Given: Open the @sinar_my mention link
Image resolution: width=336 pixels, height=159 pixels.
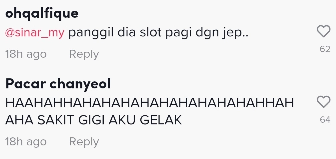Looking at the screenshot, I should click(x=35, y=33).
